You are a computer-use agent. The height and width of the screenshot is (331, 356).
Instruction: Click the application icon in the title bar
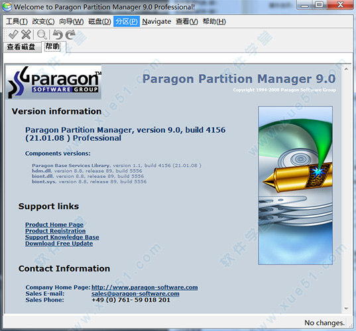pos(7,7)
